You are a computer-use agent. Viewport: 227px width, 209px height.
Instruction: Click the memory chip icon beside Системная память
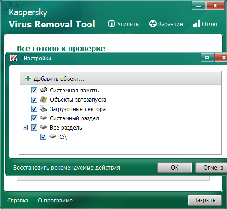[44, 90]
